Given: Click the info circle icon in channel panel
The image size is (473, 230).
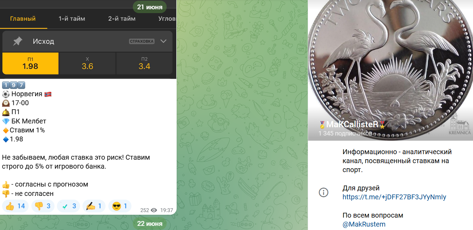Looking at the screenshot, I should (323, 192).
